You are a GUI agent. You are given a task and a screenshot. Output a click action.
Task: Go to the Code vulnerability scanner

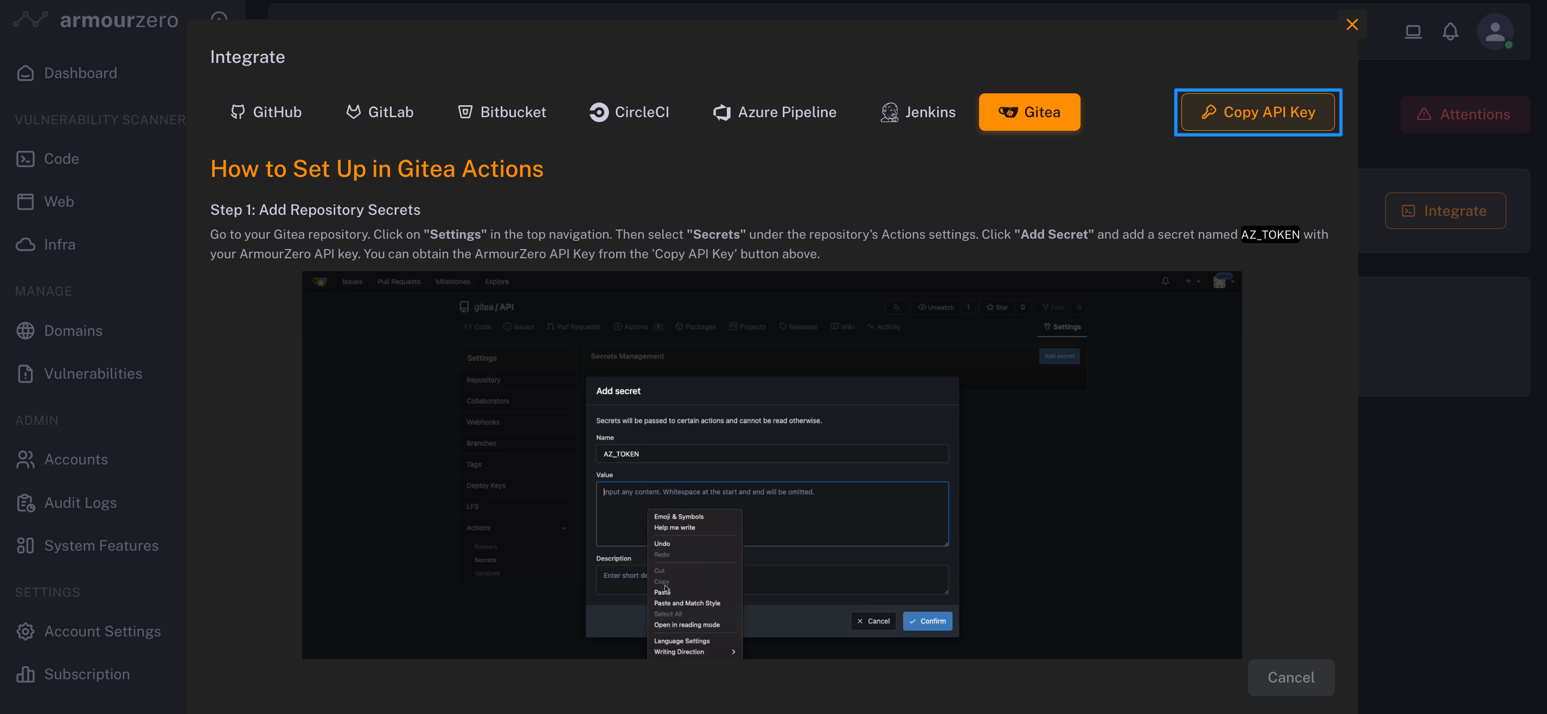coord(61,159)
